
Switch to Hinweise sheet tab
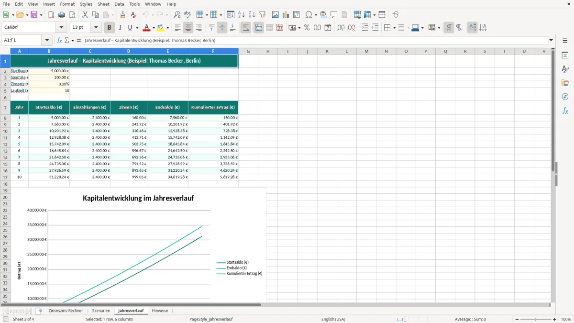[160, 311]
